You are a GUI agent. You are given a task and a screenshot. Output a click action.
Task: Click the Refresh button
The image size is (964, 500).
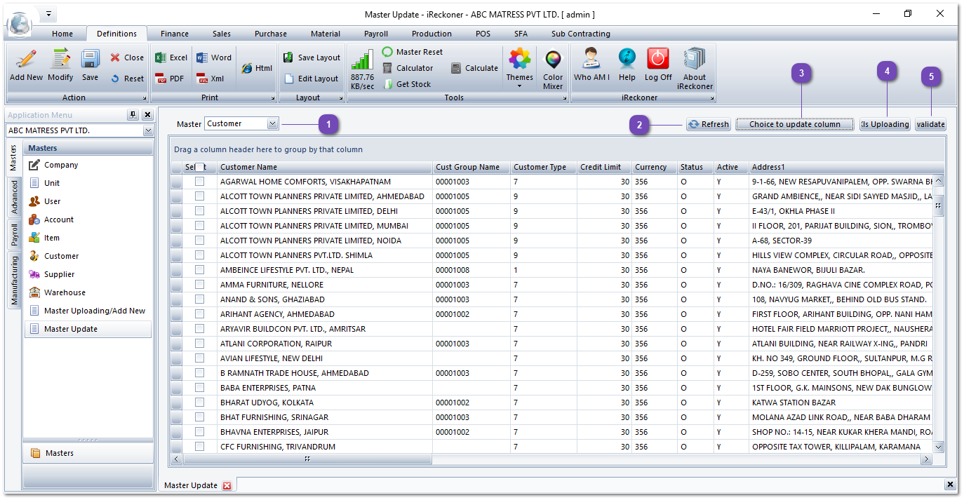pos(708,124)
